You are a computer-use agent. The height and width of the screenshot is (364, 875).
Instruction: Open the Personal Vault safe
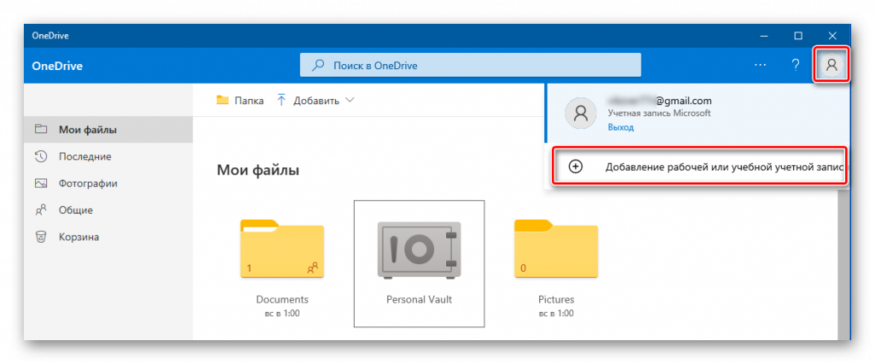click(x=419, y=252)
